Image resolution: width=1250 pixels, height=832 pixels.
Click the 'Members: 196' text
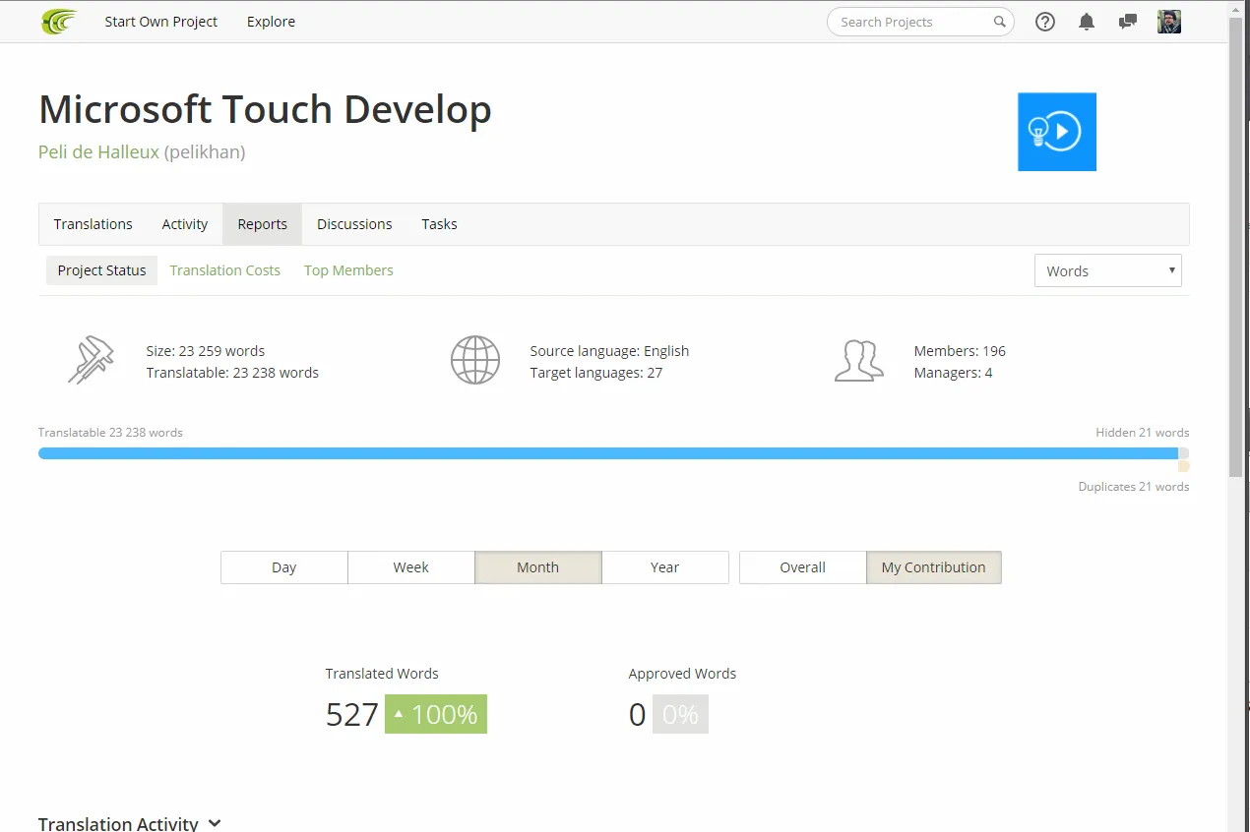(x=960, y=351)
